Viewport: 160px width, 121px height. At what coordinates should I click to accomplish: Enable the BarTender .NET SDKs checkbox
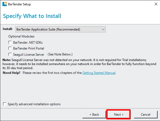click(x=10, y=42)
